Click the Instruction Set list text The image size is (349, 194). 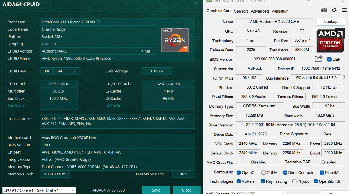(117, 121)
